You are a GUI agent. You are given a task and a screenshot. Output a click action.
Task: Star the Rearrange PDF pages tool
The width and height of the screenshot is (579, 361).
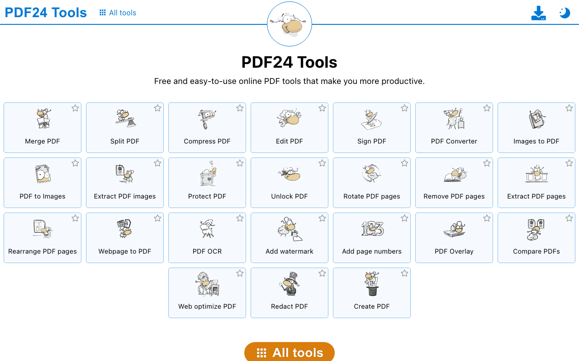(x=75, y=218)
